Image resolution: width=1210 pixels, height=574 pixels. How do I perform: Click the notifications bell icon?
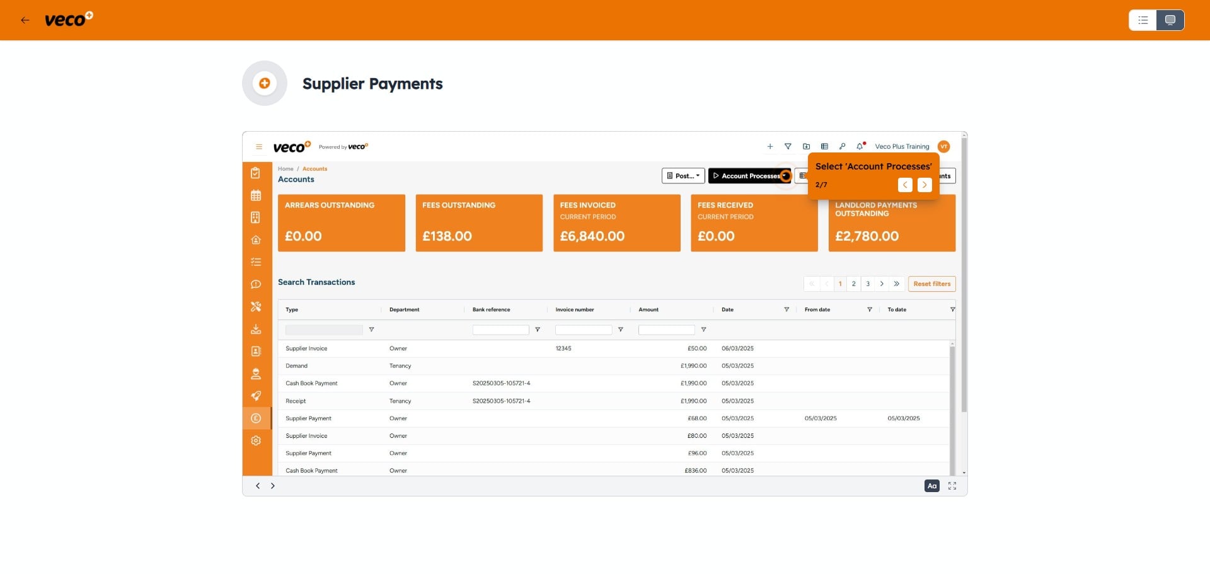pyautogui.click(x=860, y=147)
